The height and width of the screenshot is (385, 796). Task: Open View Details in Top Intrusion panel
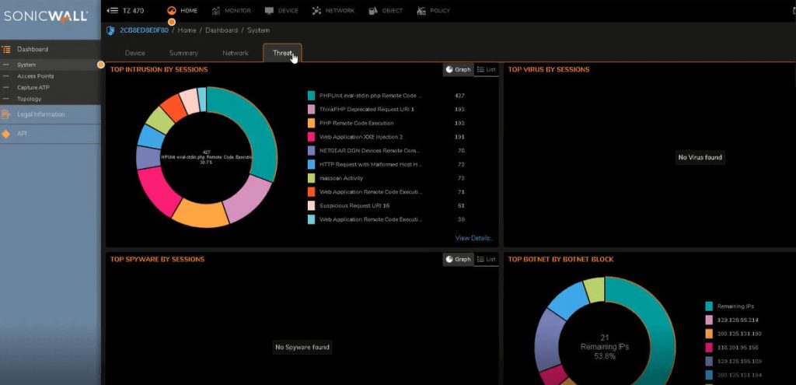point(474,238)
